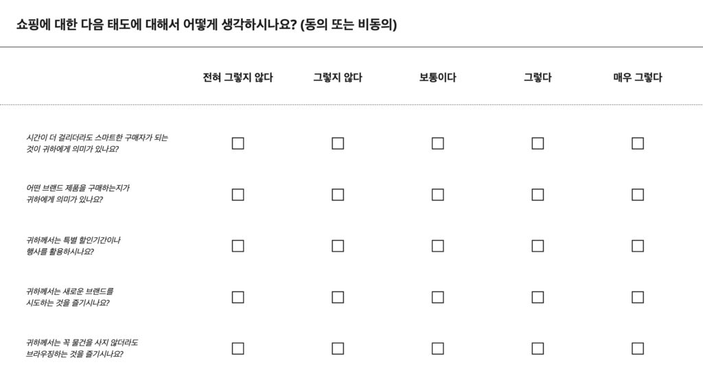
Task: Mark '그렇지 않다' for trying new brands
Action: (x=338, y=297)
